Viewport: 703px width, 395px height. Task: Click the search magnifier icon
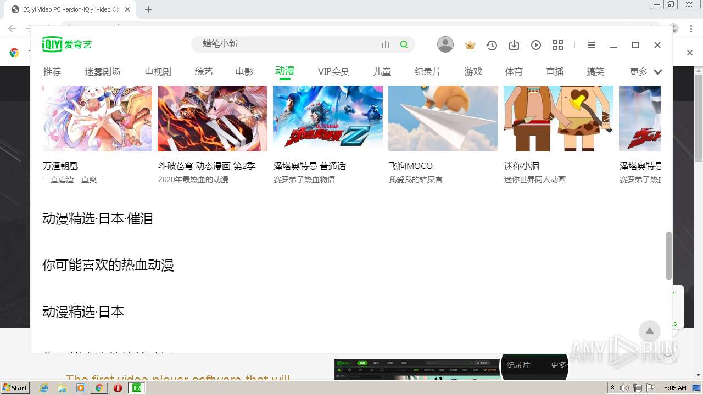[404, 44]
